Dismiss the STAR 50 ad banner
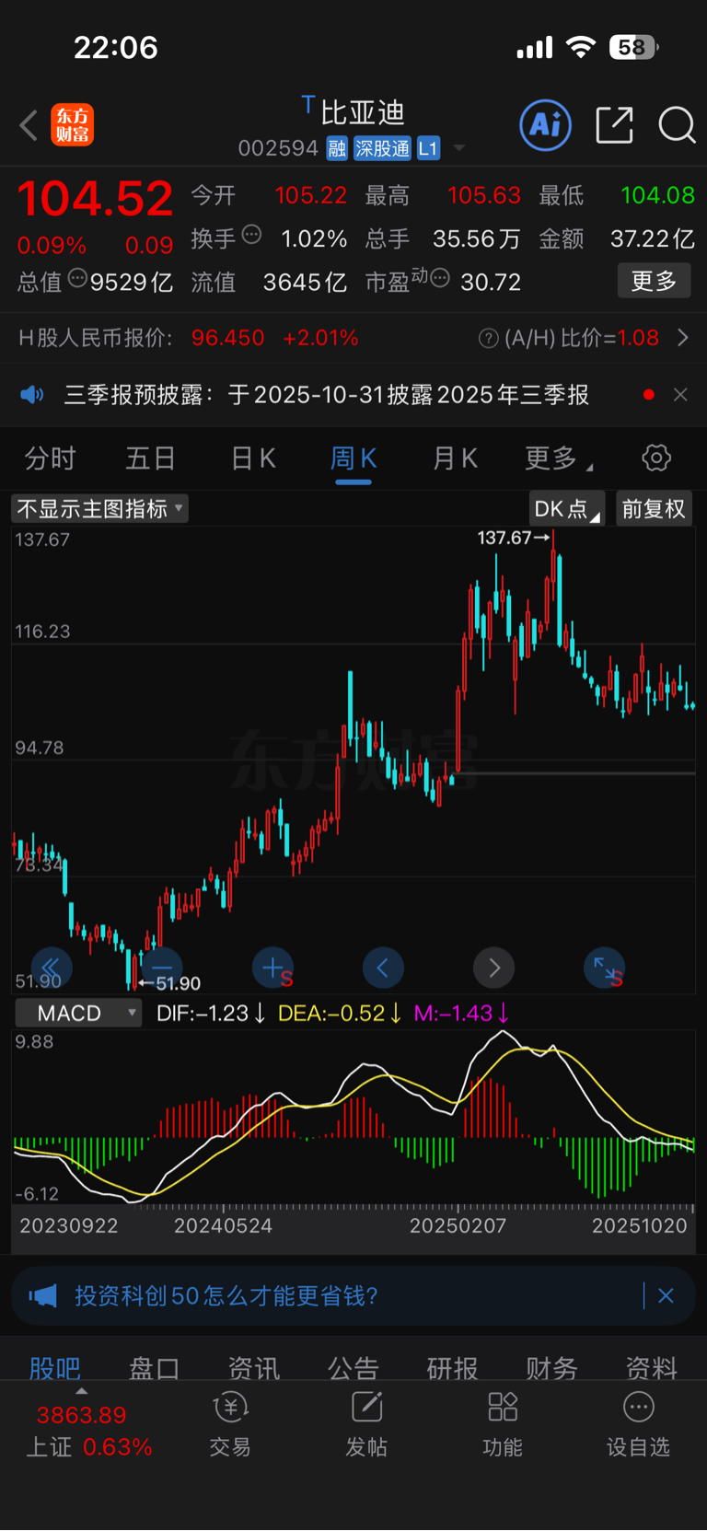Image resolution: width=707 pixels, height=1531 pixels. [666, 1296]
